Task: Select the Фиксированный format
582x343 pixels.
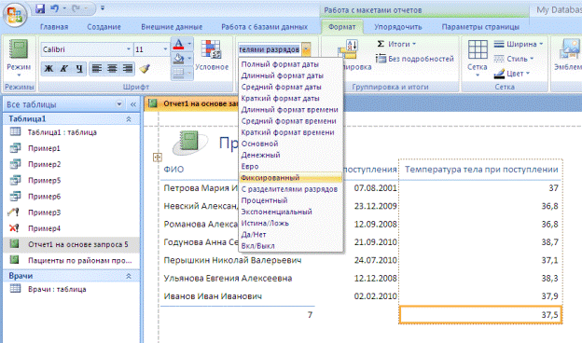Action: coord(290,178)
